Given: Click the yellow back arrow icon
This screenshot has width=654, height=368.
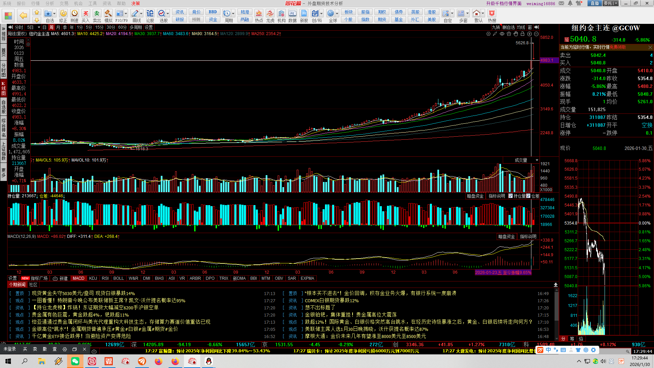Looking at the screenshot, I should click(x=23, y=16).
